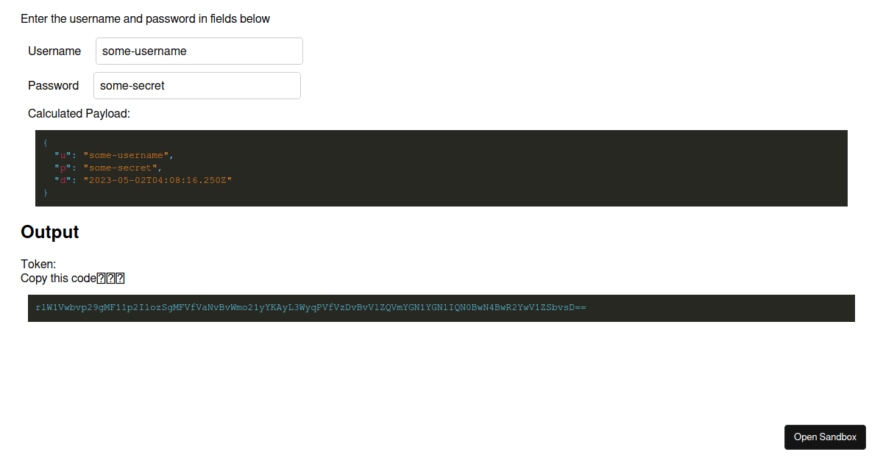Image resolution: width=883 pixels, height=463 pixels.
Task: Click the opening brace in the payload block
Action: pyautogui.click(x=45, y=143)
